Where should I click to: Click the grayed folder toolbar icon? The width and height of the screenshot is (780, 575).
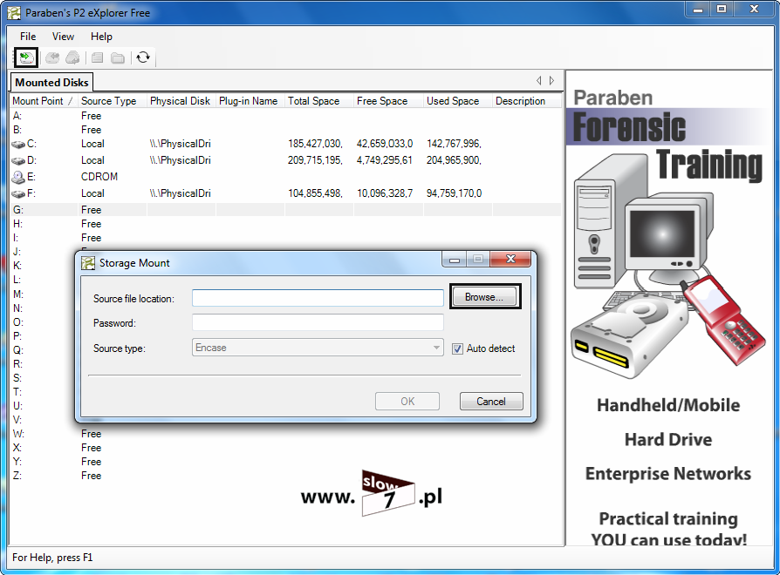[x=118, y=58]
